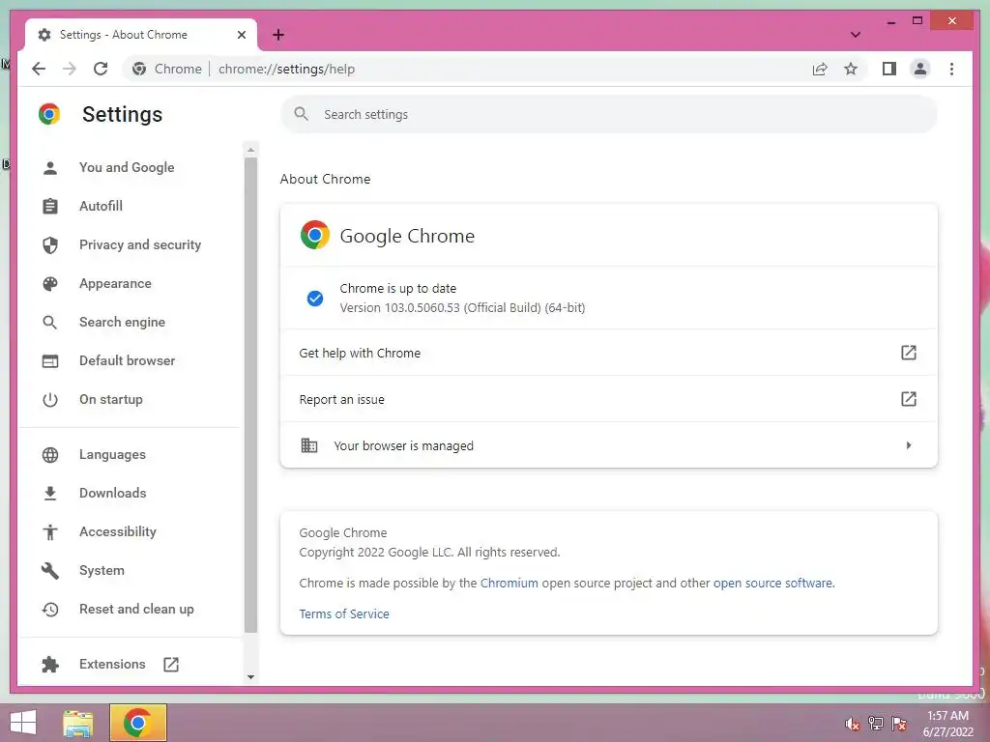The width and height of the screenshot is (990, 742).
Task: Open Default browser settings
Action: (x=127, y=360)
